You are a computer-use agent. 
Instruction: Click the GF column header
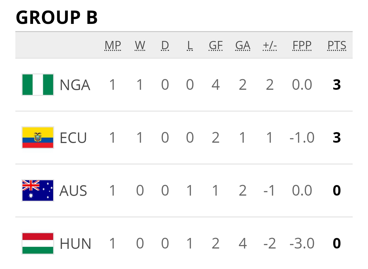click(x=215, y=45)
